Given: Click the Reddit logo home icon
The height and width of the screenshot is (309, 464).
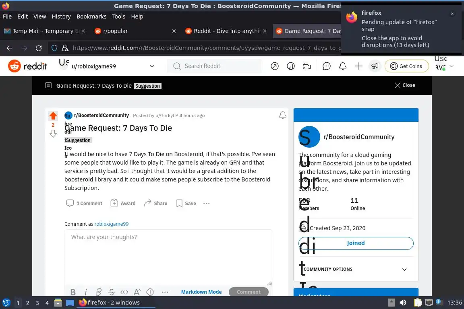Looking at the screenshot, I should (x=27, y=66).
